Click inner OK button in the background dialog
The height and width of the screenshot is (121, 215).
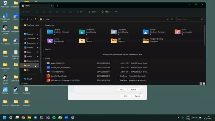pyautogui.click(x=122, y=90)
